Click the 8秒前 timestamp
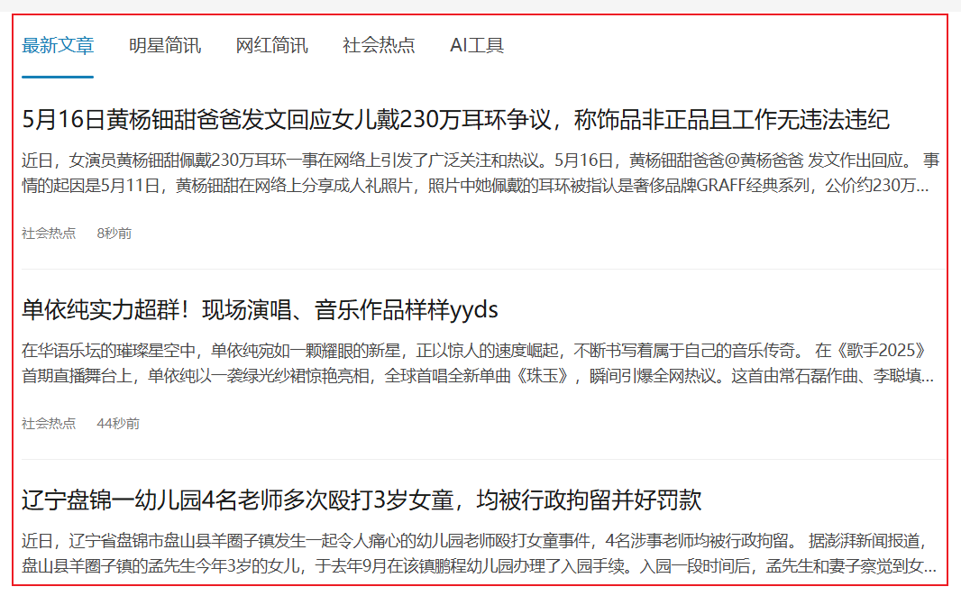The width and height of the screenshot is (961, 596). pyautogui.click(x=114, y=233)
